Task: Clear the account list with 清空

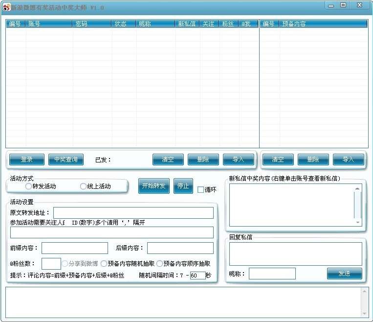Action: click(x=168, y=160)
